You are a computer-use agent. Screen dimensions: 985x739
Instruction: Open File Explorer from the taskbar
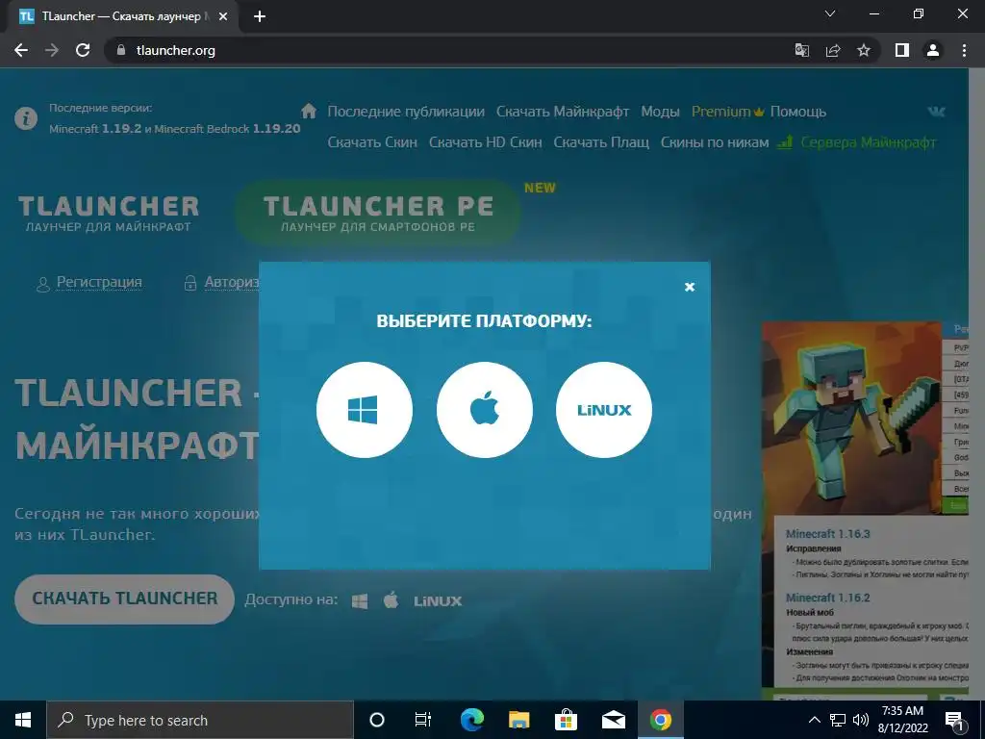pos(518,720)
